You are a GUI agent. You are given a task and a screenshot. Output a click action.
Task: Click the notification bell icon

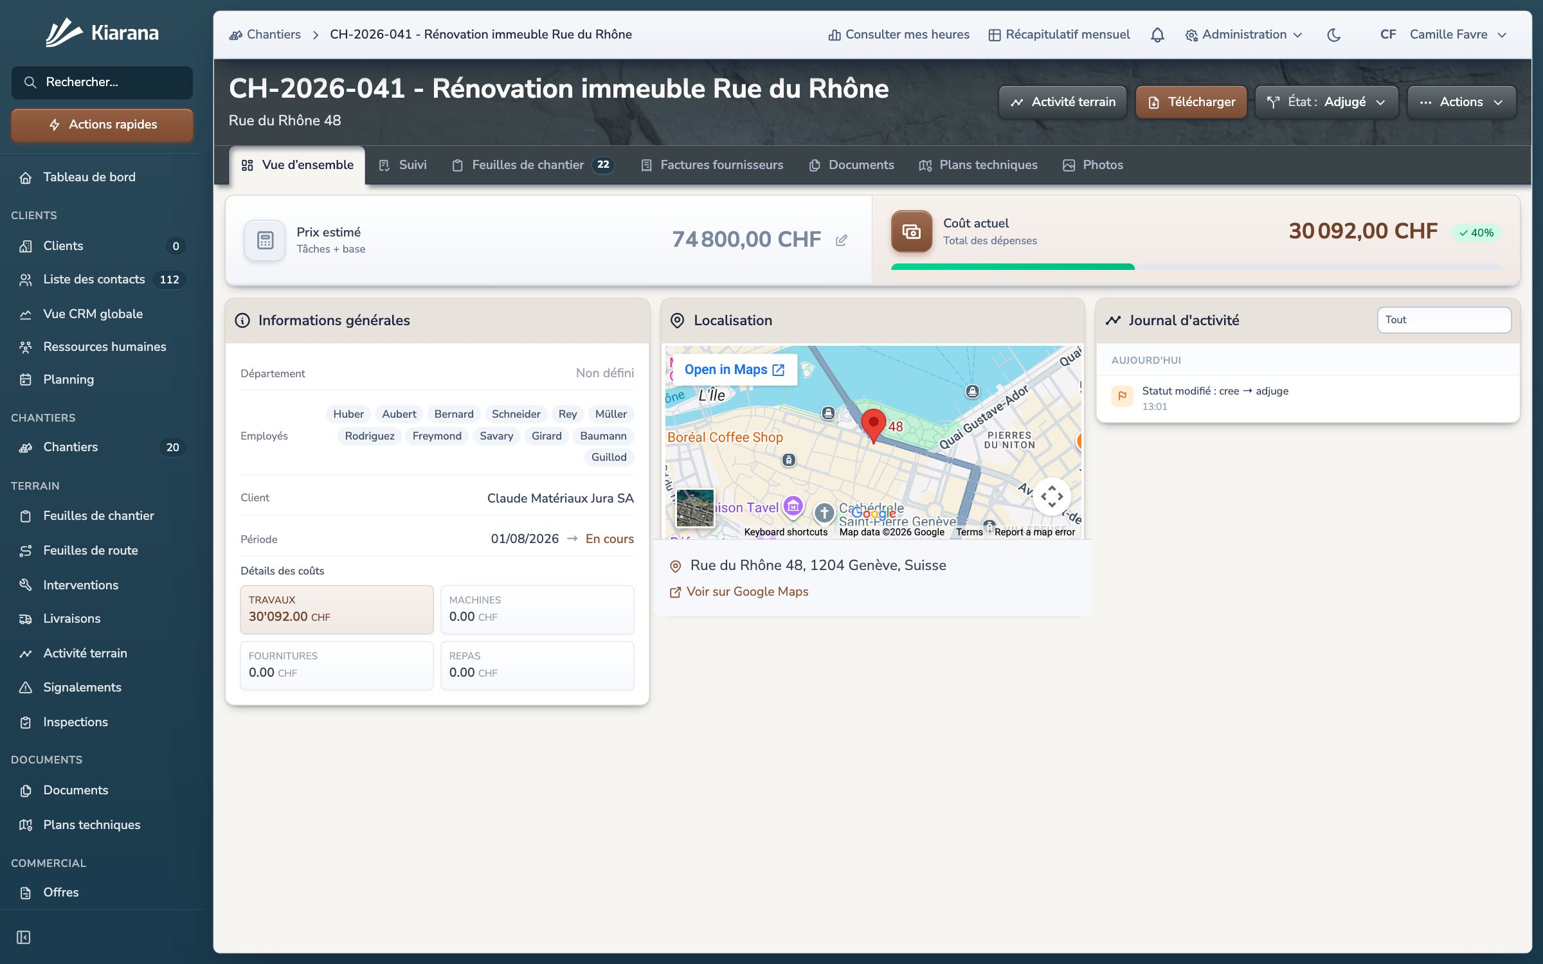click(1157, 35)
